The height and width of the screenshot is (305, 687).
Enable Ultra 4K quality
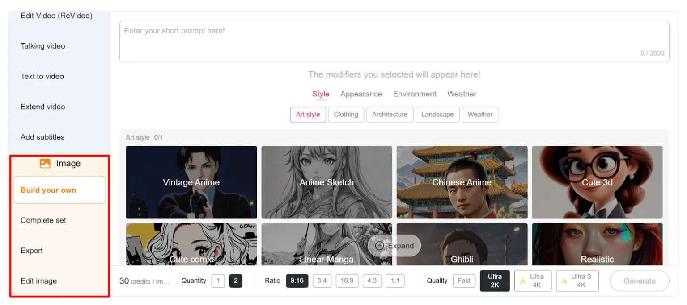[x=533, y=280]
